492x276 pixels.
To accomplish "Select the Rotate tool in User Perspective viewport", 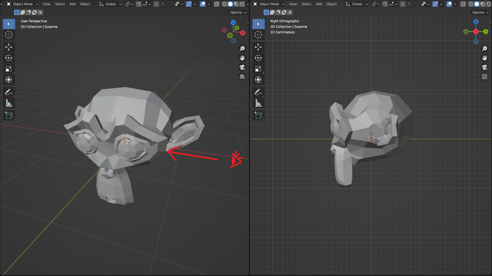I will [x=9, y=58].
